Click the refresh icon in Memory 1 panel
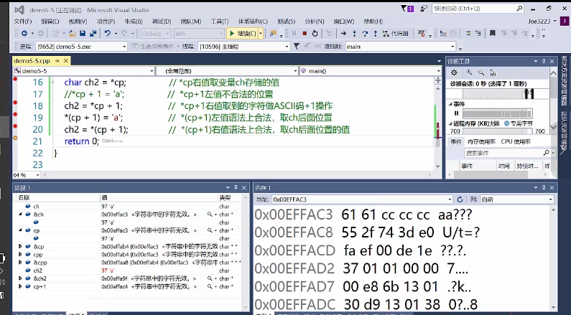571x315 pixels. click(459, 199)
